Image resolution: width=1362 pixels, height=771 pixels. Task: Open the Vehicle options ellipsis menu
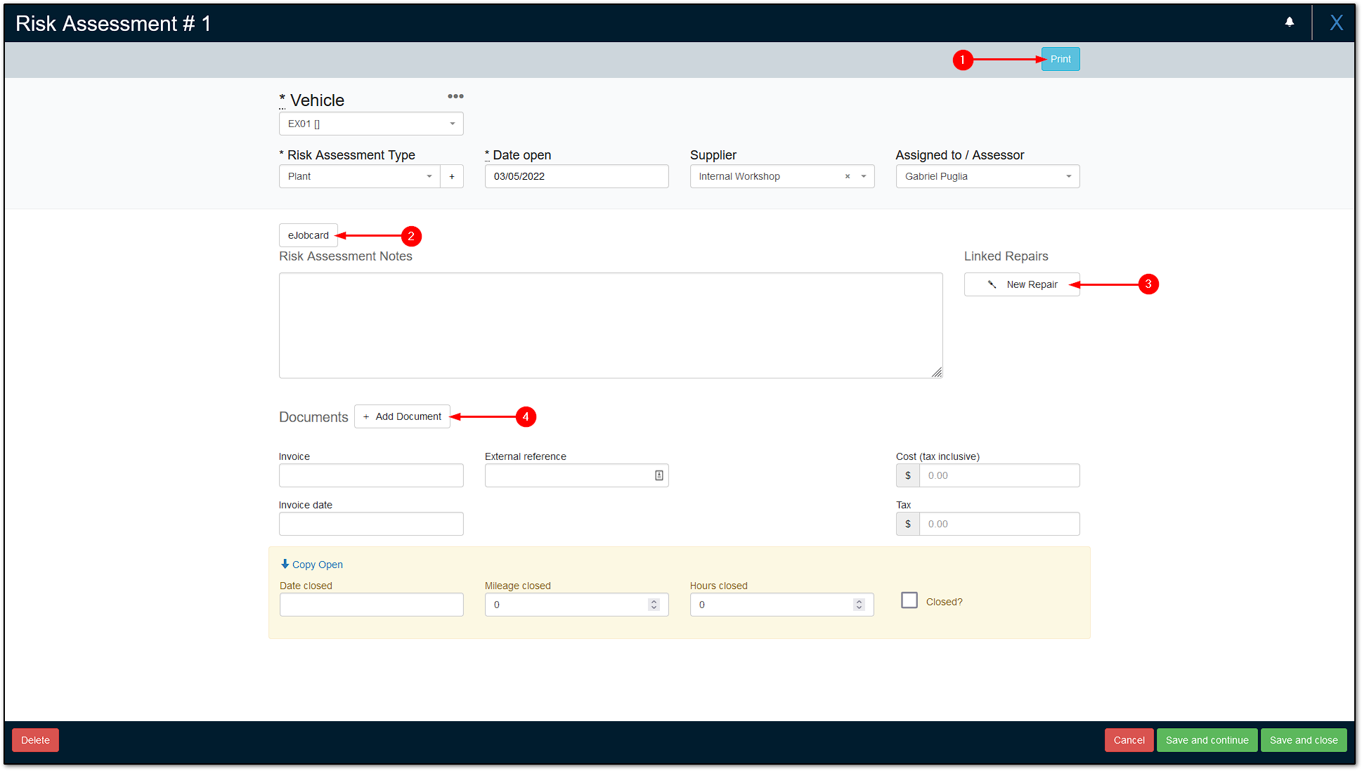click(455, 96)
